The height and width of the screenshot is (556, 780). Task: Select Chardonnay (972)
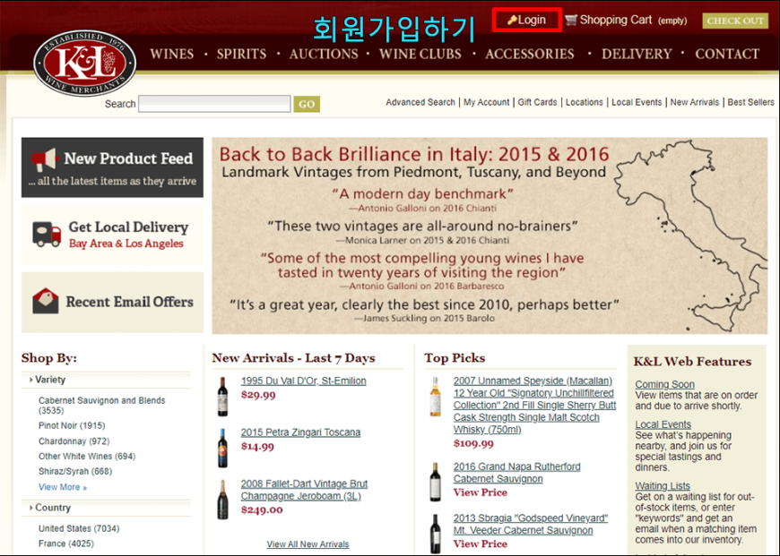74,441
